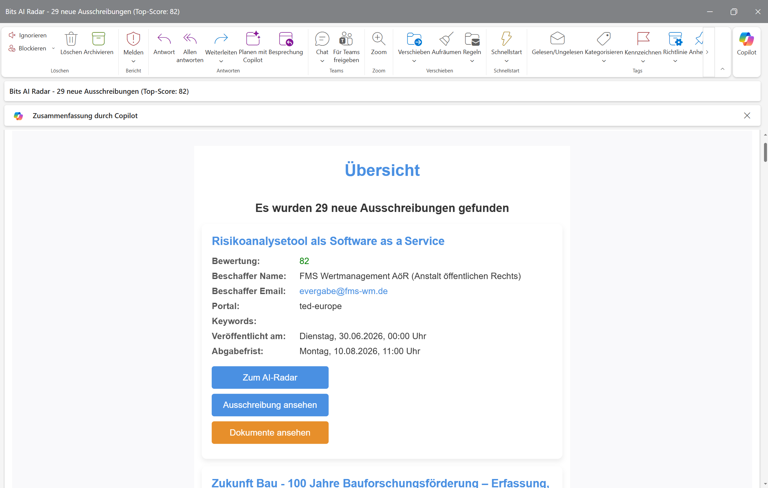Image resolution: width=768 pixels, height=488 pixels.
Task: Click the evergabe@fms-wm.de email link
Action: [343, 291]
